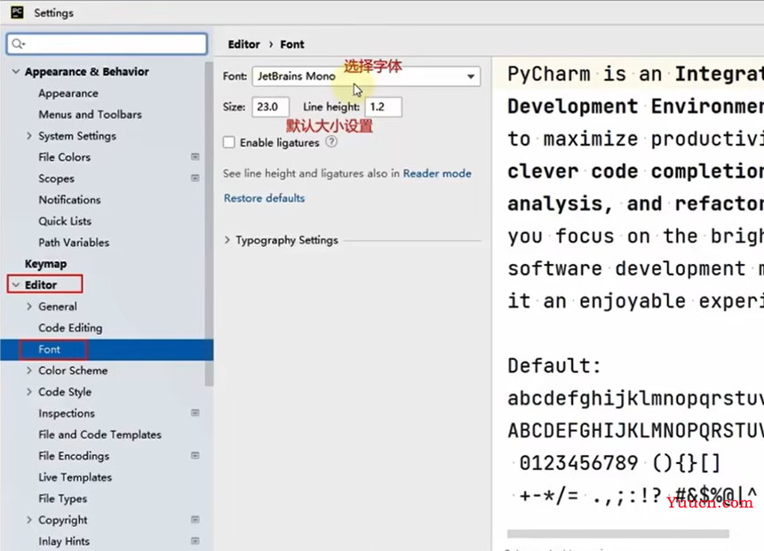Click project-level badge icon beside Scopes
This screenshot has width=764, height=551.
click(195, 179)
